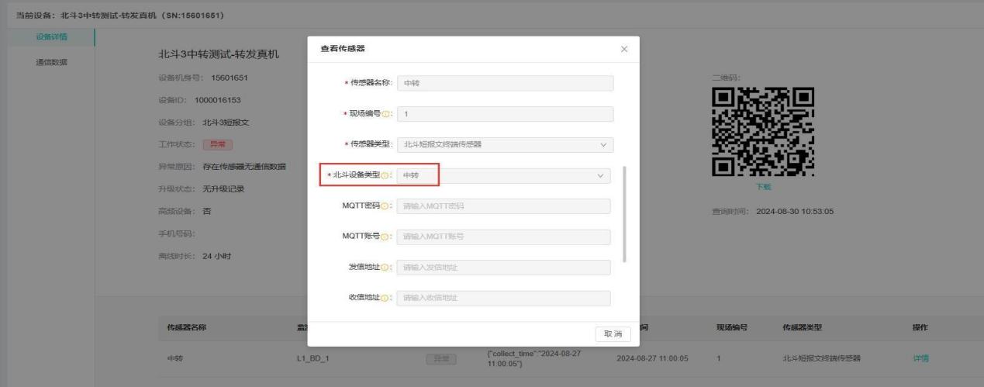Open the 传感器类型 dropdown
Viewport: 984px width, 387px height.
504,145
